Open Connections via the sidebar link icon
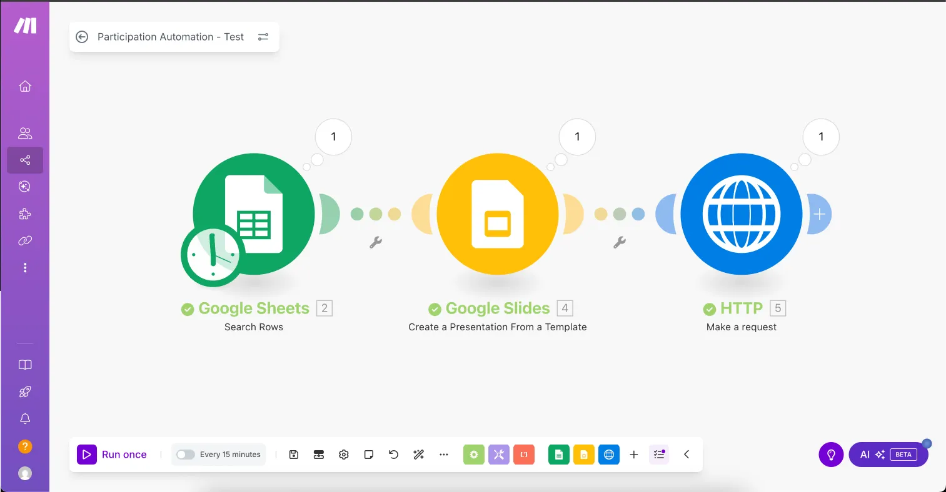The width and height of the screenshot is (946, 492). tap(25, 241)
